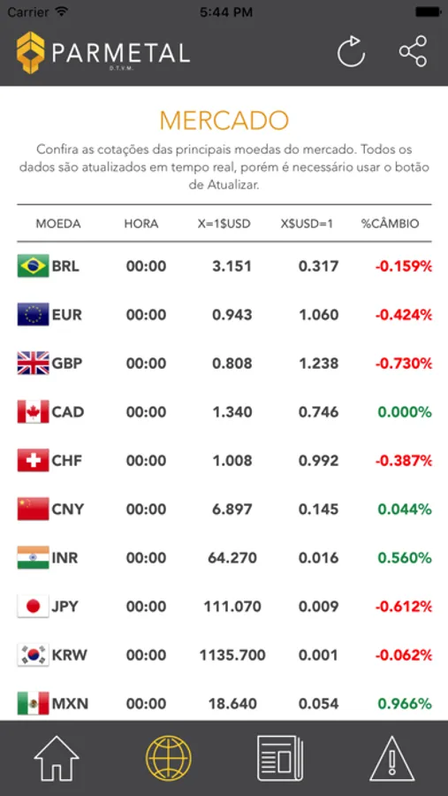This screenshot has height=796, width=448.
Task: Open the newspaper news tab
Action: 280,758
